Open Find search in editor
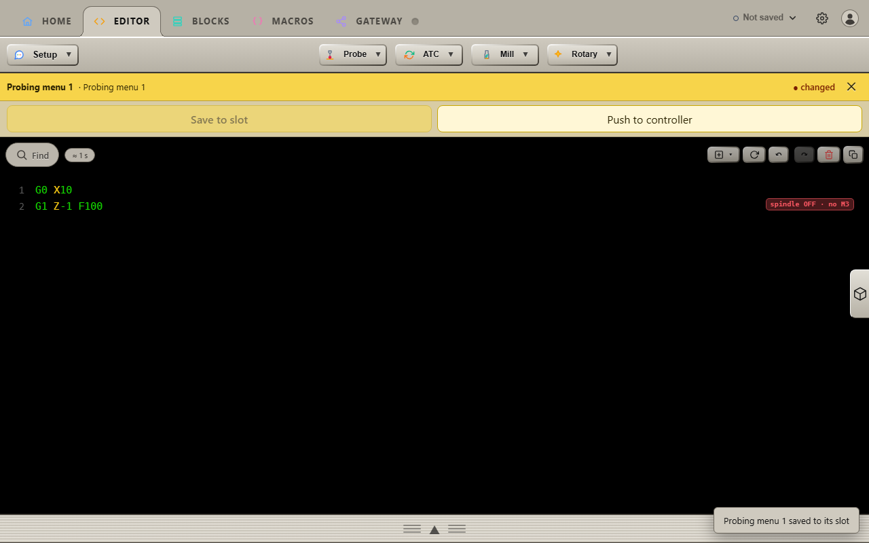The image size is (869, 543). coord(33,155)
